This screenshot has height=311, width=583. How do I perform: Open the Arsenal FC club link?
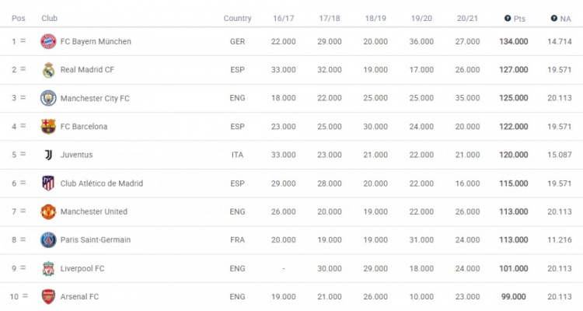click(x=79, y=297)
